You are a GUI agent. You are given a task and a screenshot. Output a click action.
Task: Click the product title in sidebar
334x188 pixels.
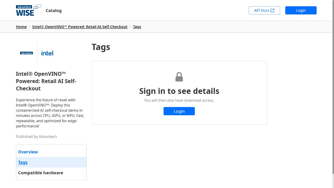(x=46, y=81)
